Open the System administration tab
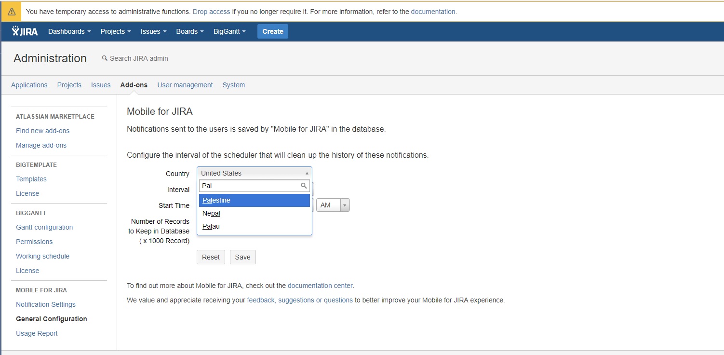This screenshot has height=355, width=724. [x=234, y=85]
